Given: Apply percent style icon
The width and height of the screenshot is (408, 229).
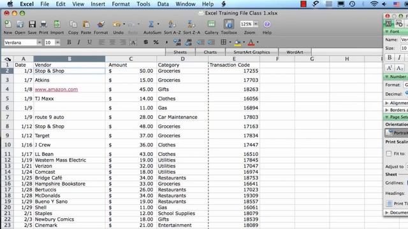Looking at the screenshot, I should (156, 42).
